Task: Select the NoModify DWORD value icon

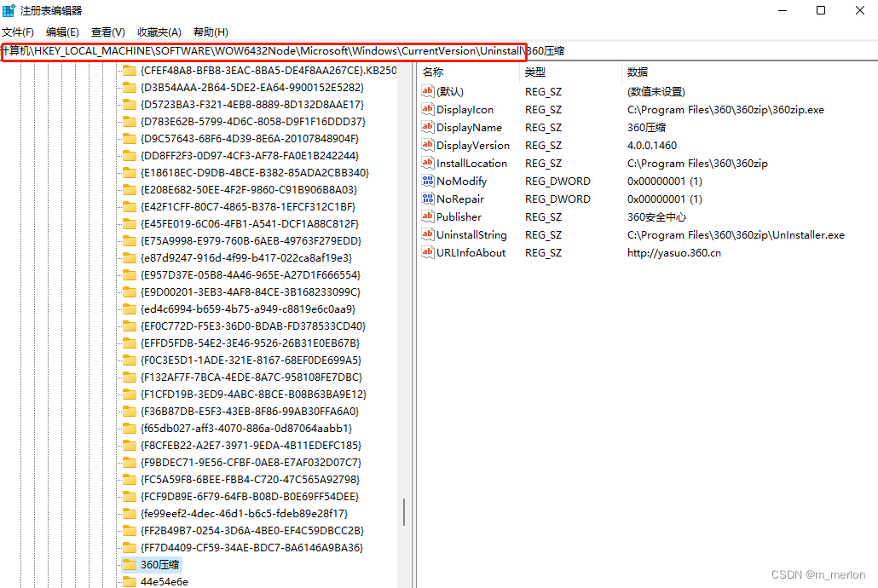Action: (x=428, y=181)
